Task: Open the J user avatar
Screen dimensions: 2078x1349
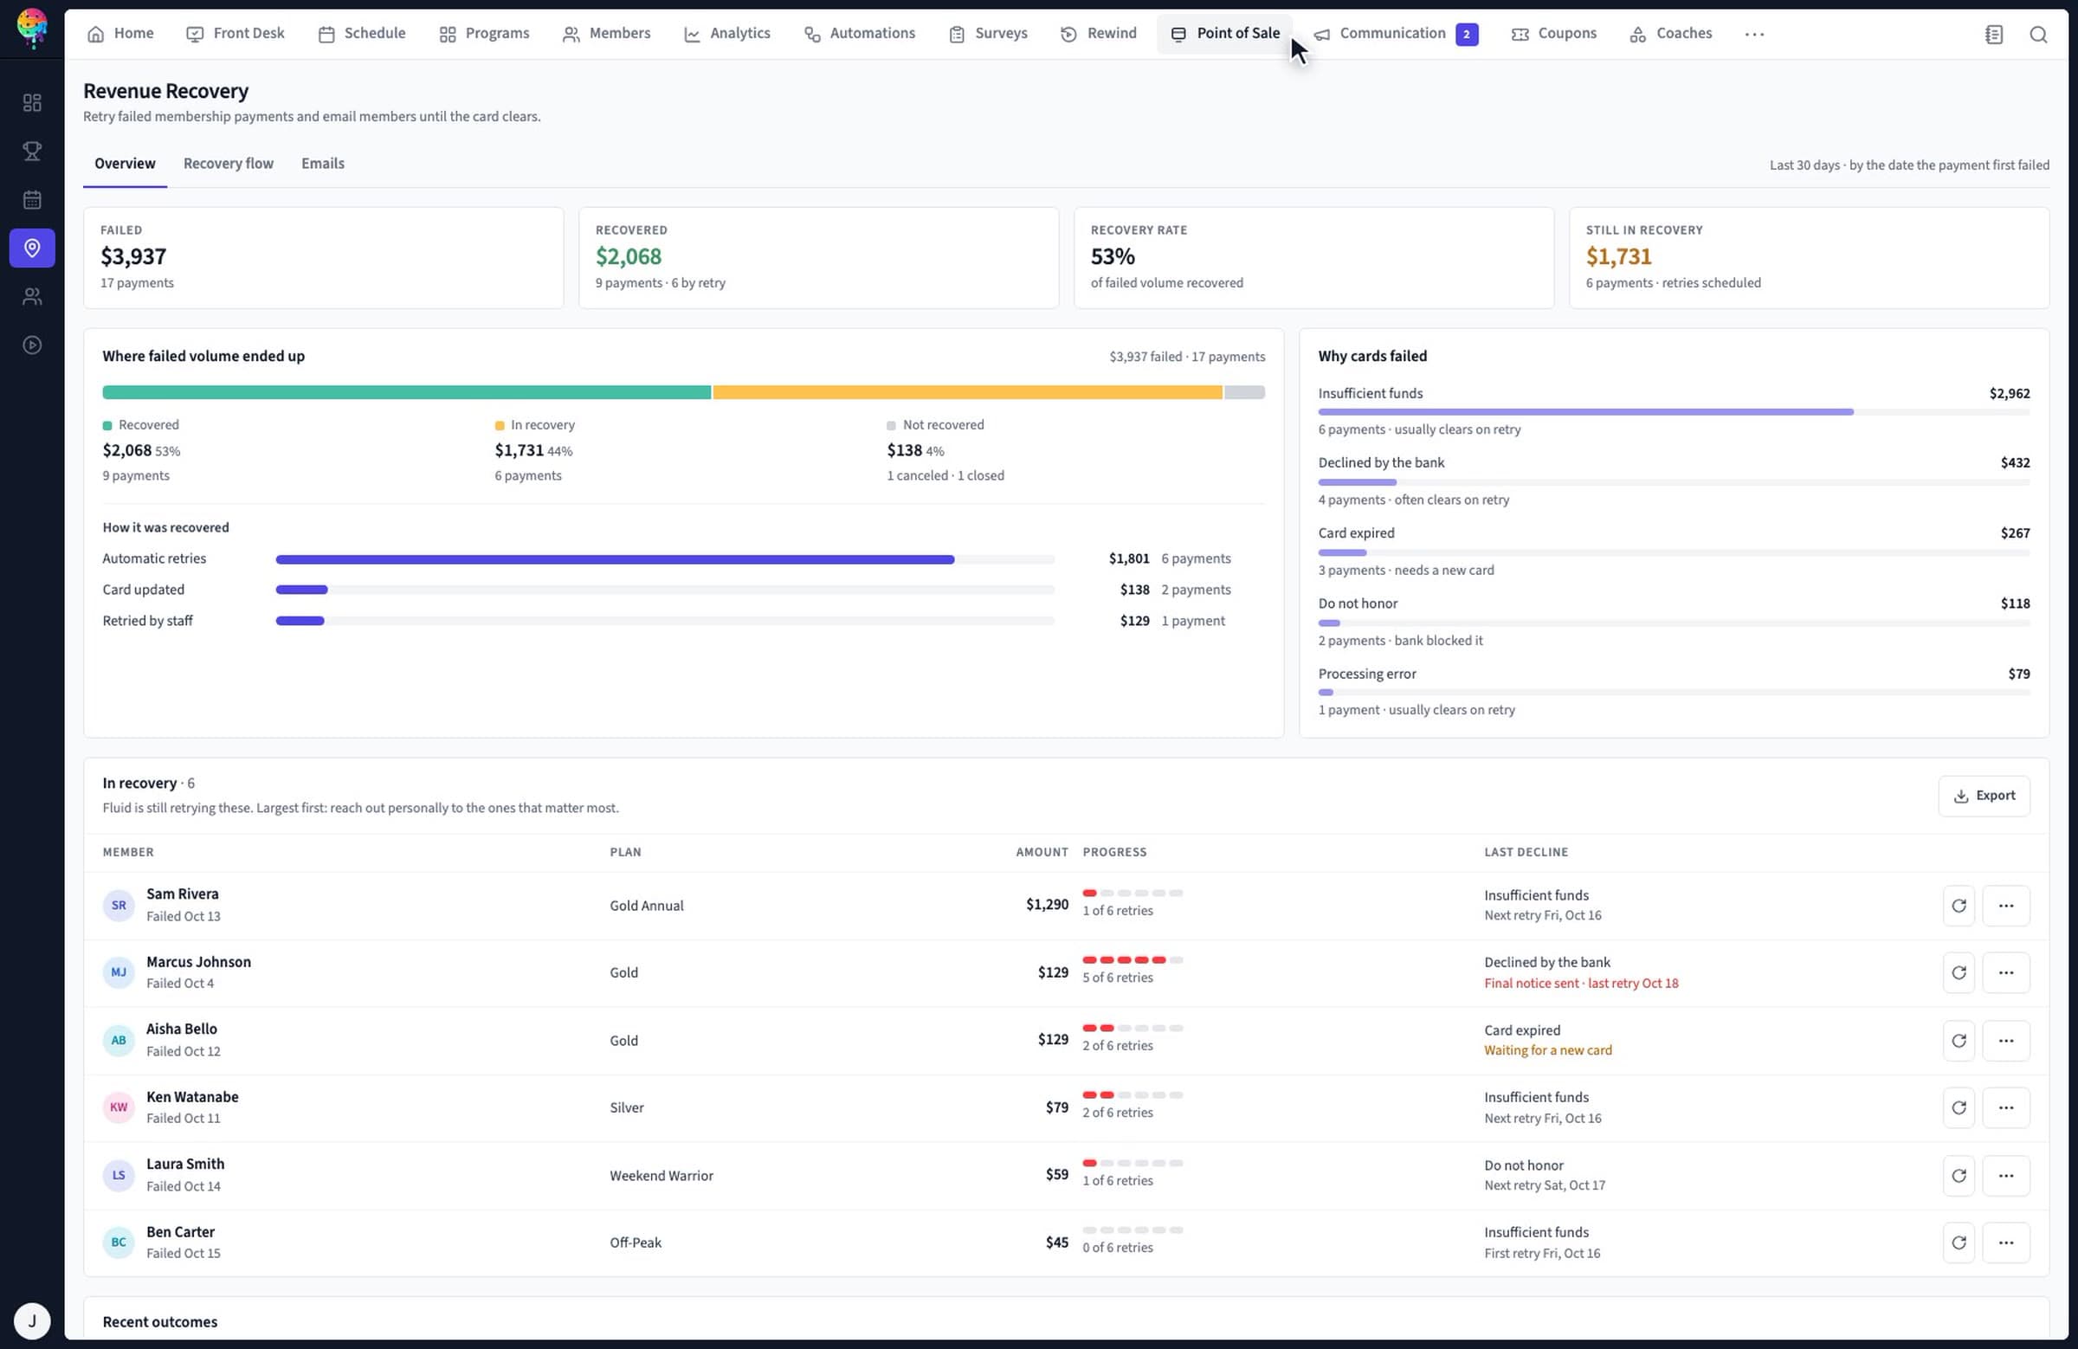Action: 32,1320
